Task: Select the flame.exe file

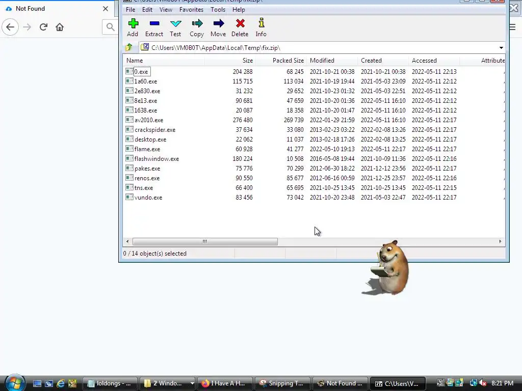Action: pos(147,149)
